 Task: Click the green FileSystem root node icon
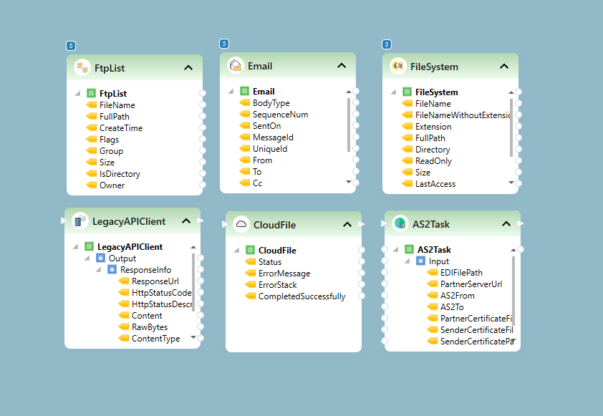[407, 92]
